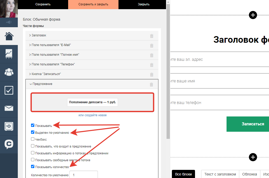The image size is (269, 178).
Task: Open the mail envelope sidebar icon
Action: point(9,108)
